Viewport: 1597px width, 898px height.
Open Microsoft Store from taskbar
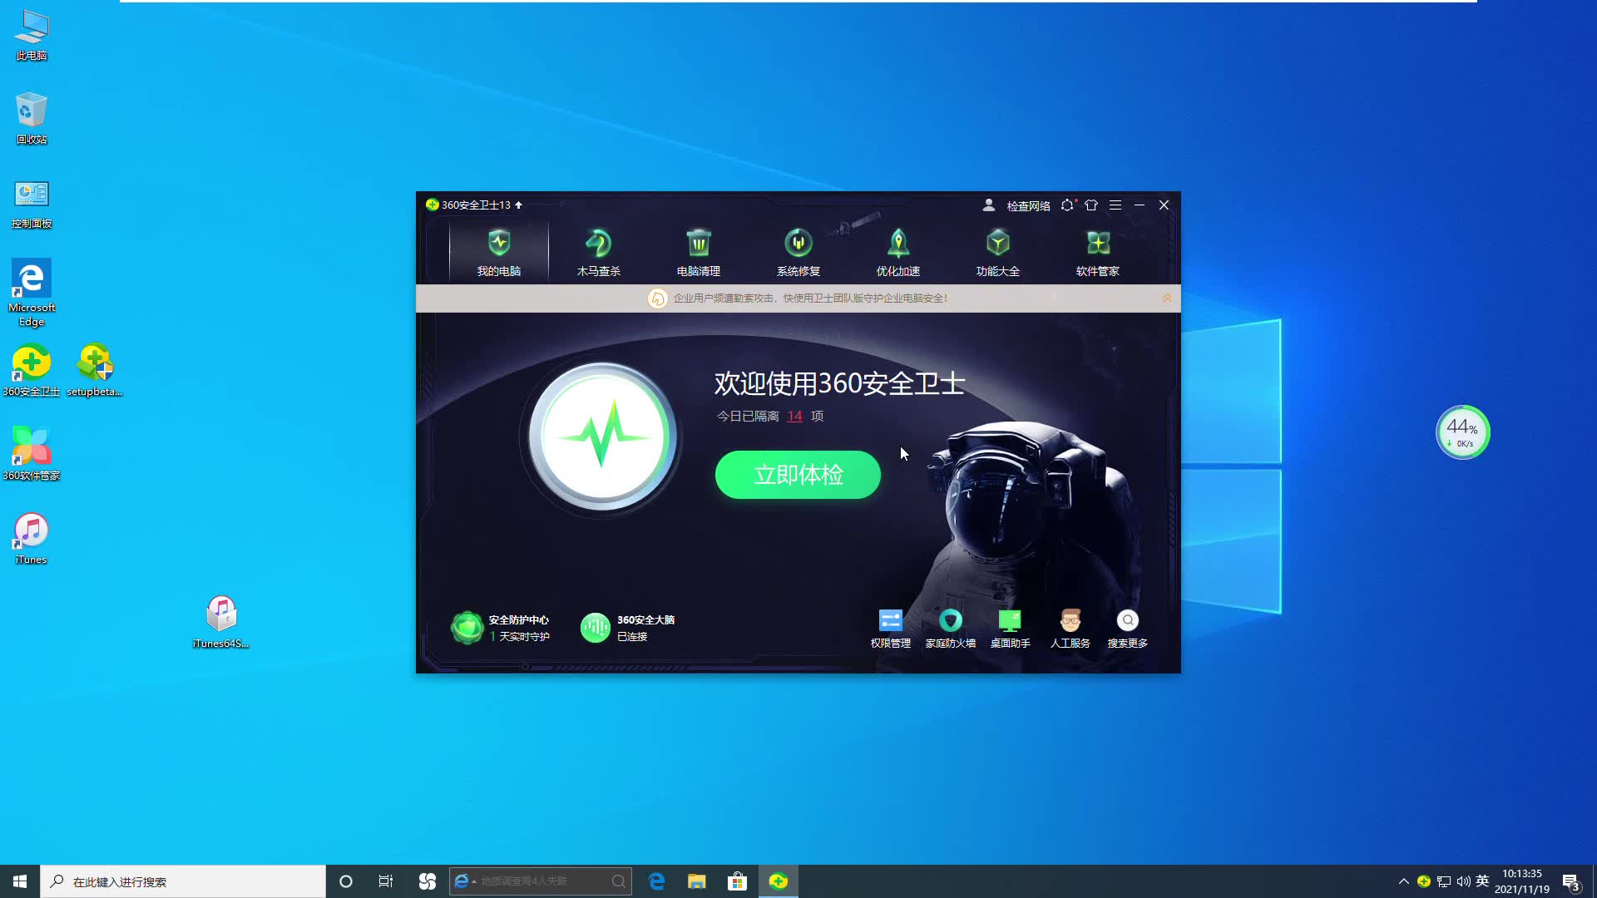pos(738,881)
